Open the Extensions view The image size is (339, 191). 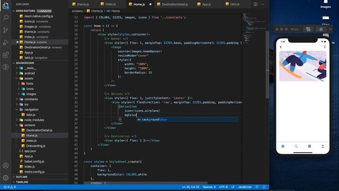6,55
